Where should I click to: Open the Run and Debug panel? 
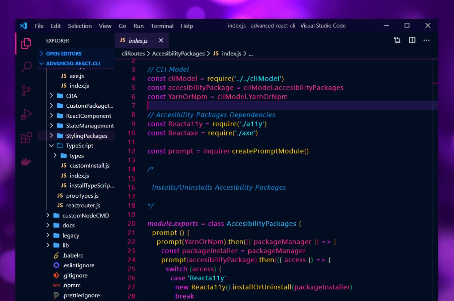26,114
